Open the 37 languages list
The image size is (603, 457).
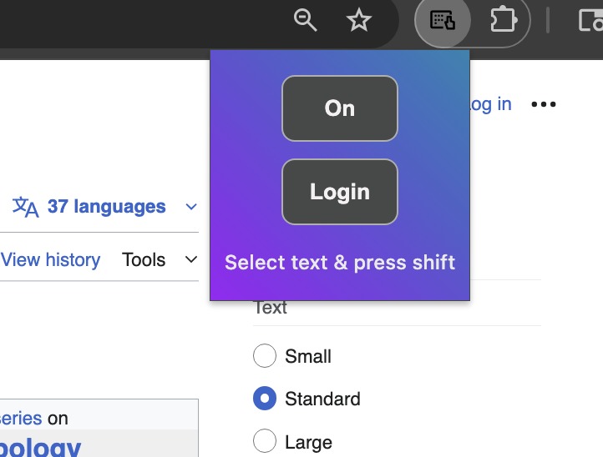click(106, 207)
